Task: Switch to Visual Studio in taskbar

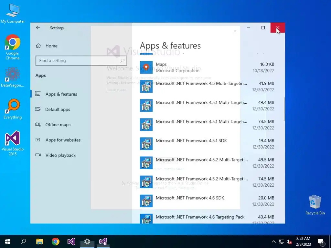Action: coord(71,242)
